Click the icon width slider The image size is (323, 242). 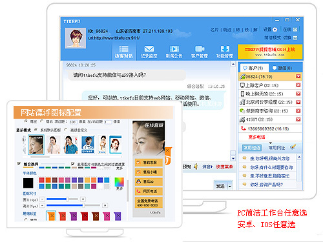62,199
